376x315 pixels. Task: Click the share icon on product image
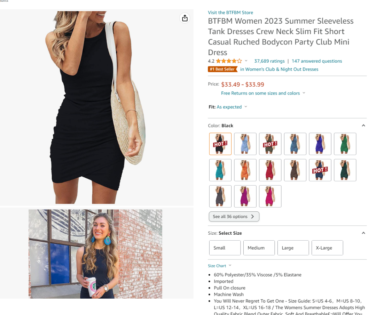tap(185, 18)
